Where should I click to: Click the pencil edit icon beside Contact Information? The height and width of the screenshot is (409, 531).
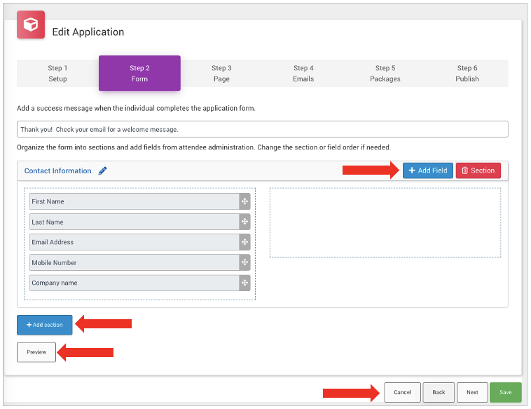[x=103, y=170]
